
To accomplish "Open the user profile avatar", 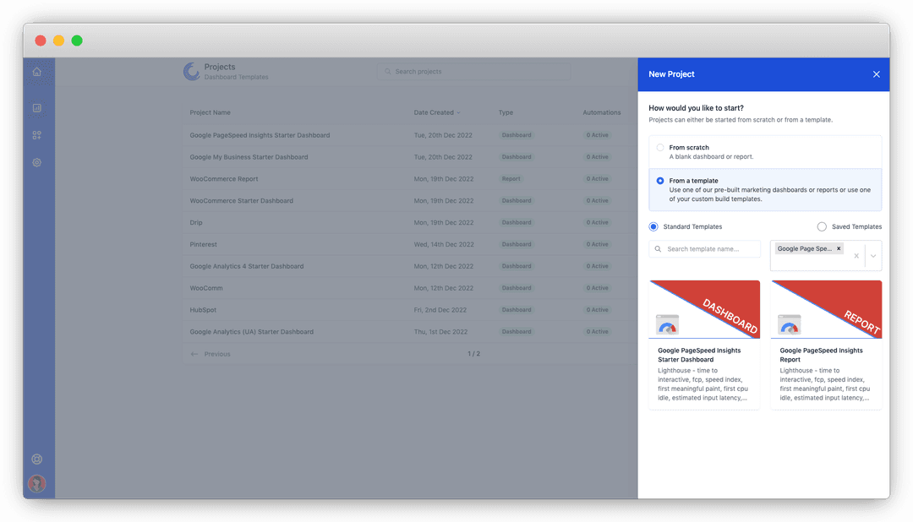I will pyautogui.click(x=36, y=484).
